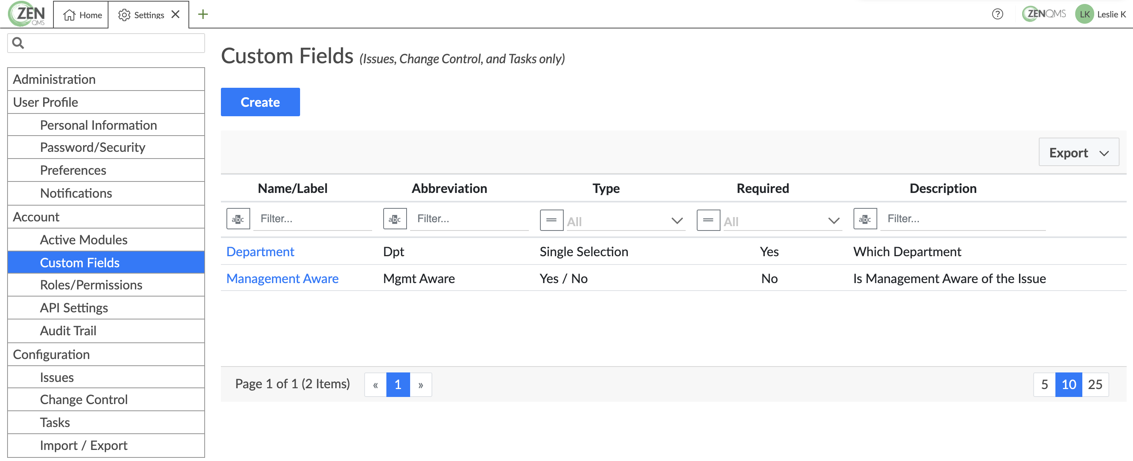1133x461 pixels.
Task: Click the Name/Label filter mode abc icon
Action: [x=238, y=219]
